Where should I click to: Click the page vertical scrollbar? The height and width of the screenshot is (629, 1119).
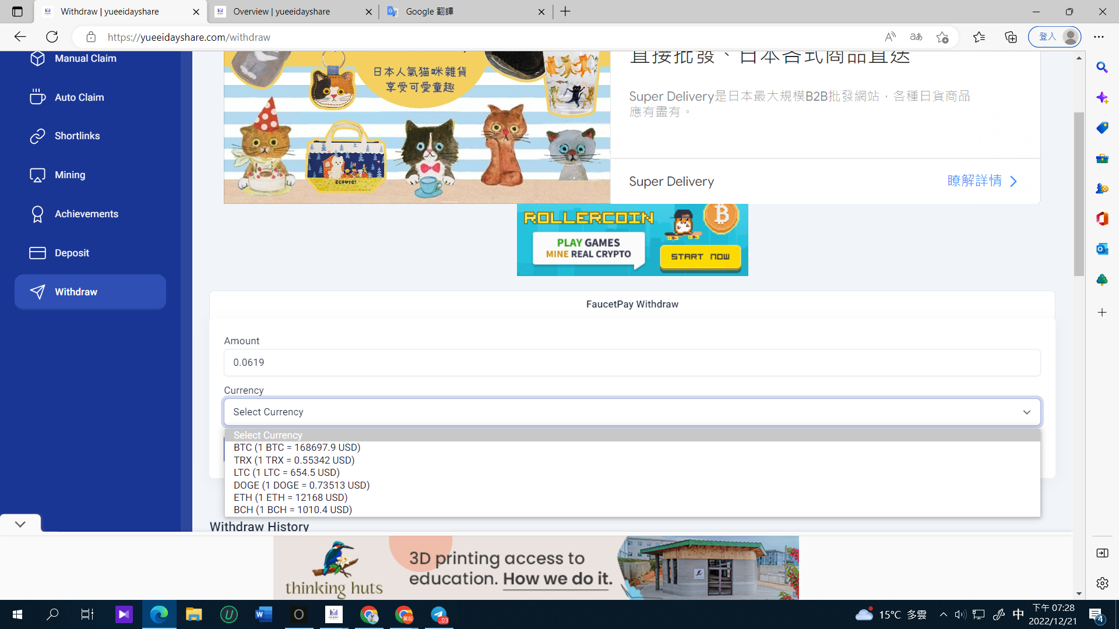[1079, 194]
